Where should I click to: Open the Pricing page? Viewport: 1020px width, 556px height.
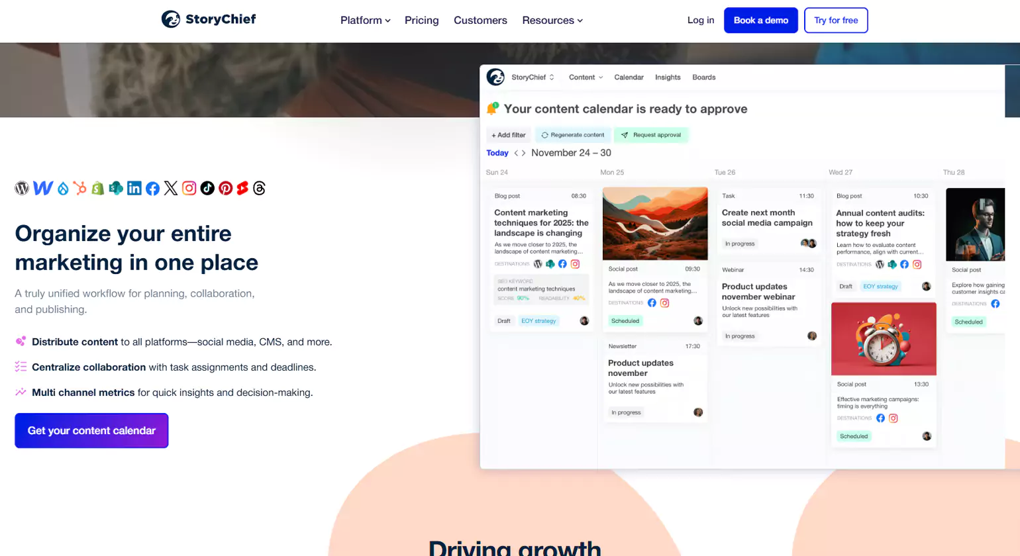[422, 21]
